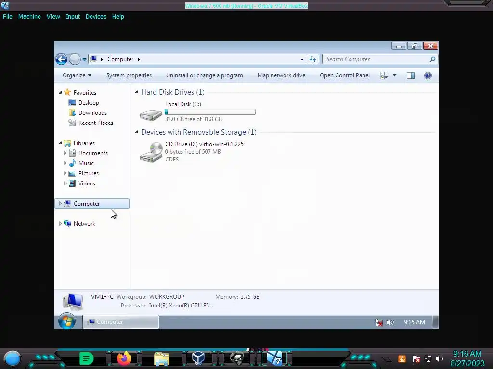493x369 pixels.
Task: Open the VirtualBox Help menu
Action: (x=118, y=17)
